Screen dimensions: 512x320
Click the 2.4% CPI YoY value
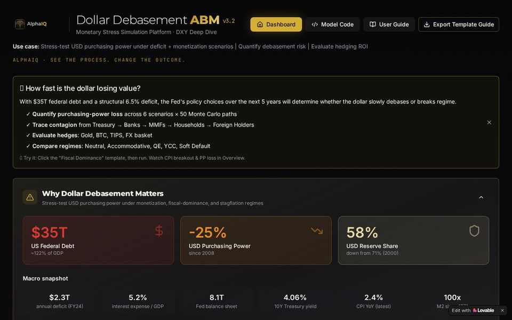(373, 298)
